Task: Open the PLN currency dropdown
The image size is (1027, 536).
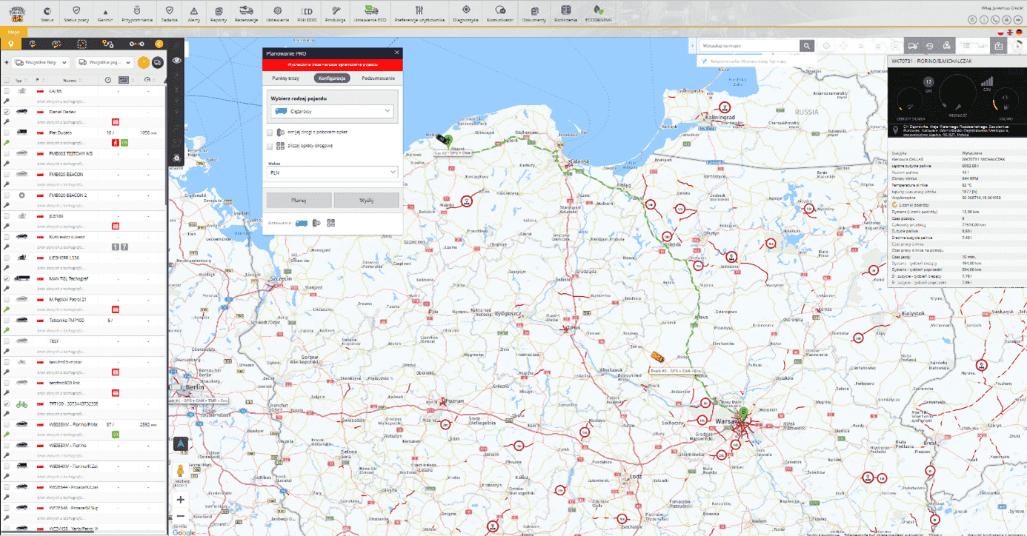Action: (x=331, y=172)
